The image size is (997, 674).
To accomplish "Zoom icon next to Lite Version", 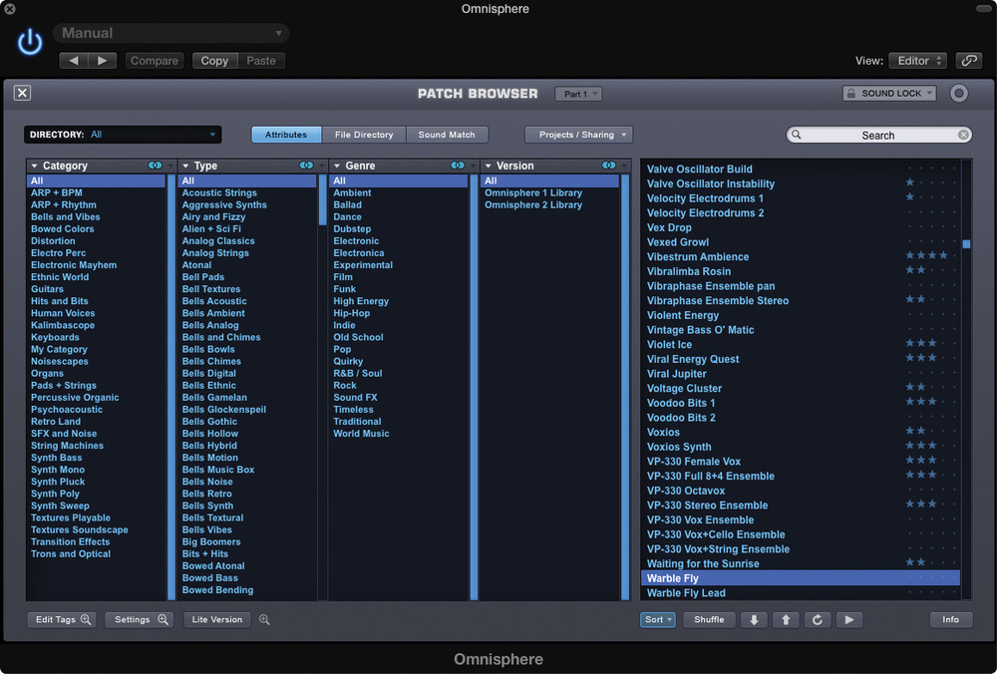I will (x=264, y=619).
